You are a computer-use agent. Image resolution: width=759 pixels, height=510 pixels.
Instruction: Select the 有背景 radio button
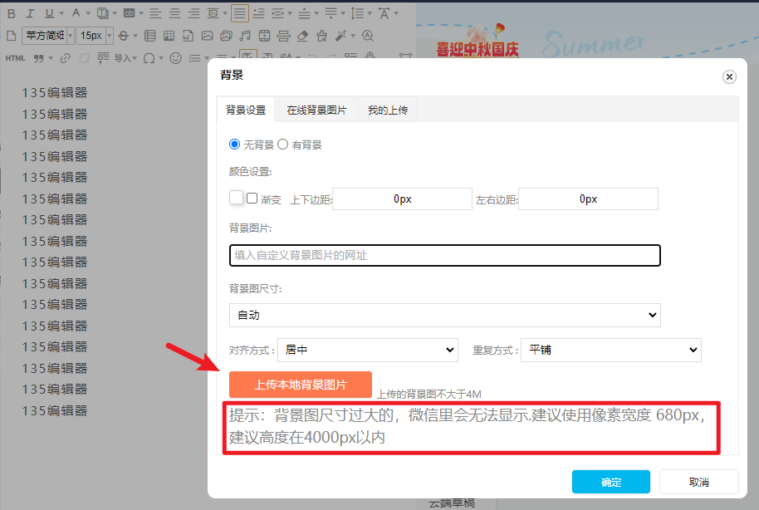pyautogui.click(x=282, y=145)
